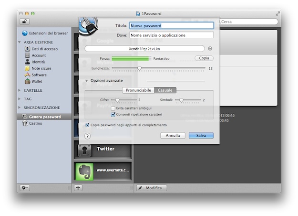The width and height of the screenshot is (298, 216).
Task: Expand CARTELLE section
Action: click(x=20, y=90)
